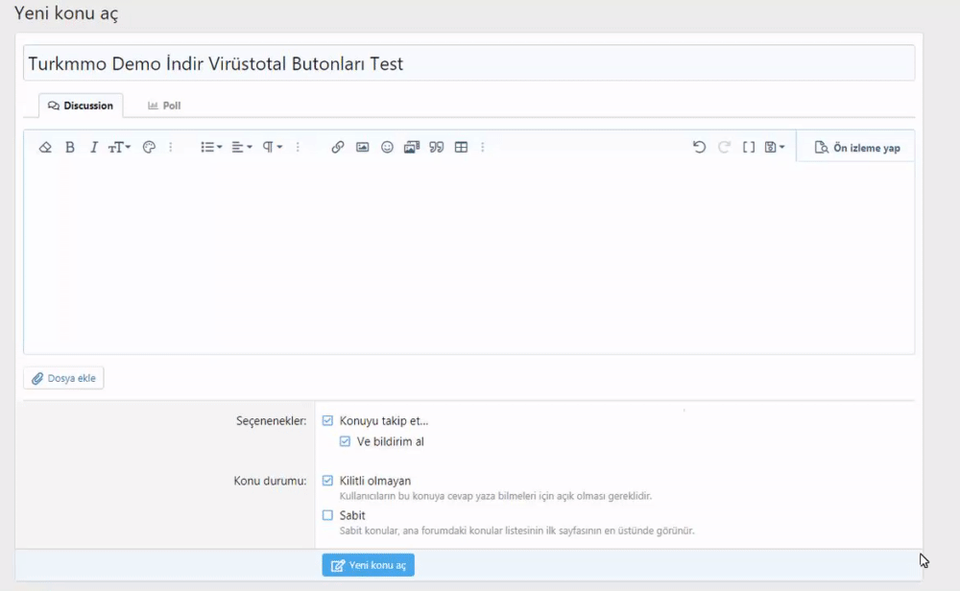Insert a table
The width and height of the screenshot is (960, 591).
(x=461, y=148)
